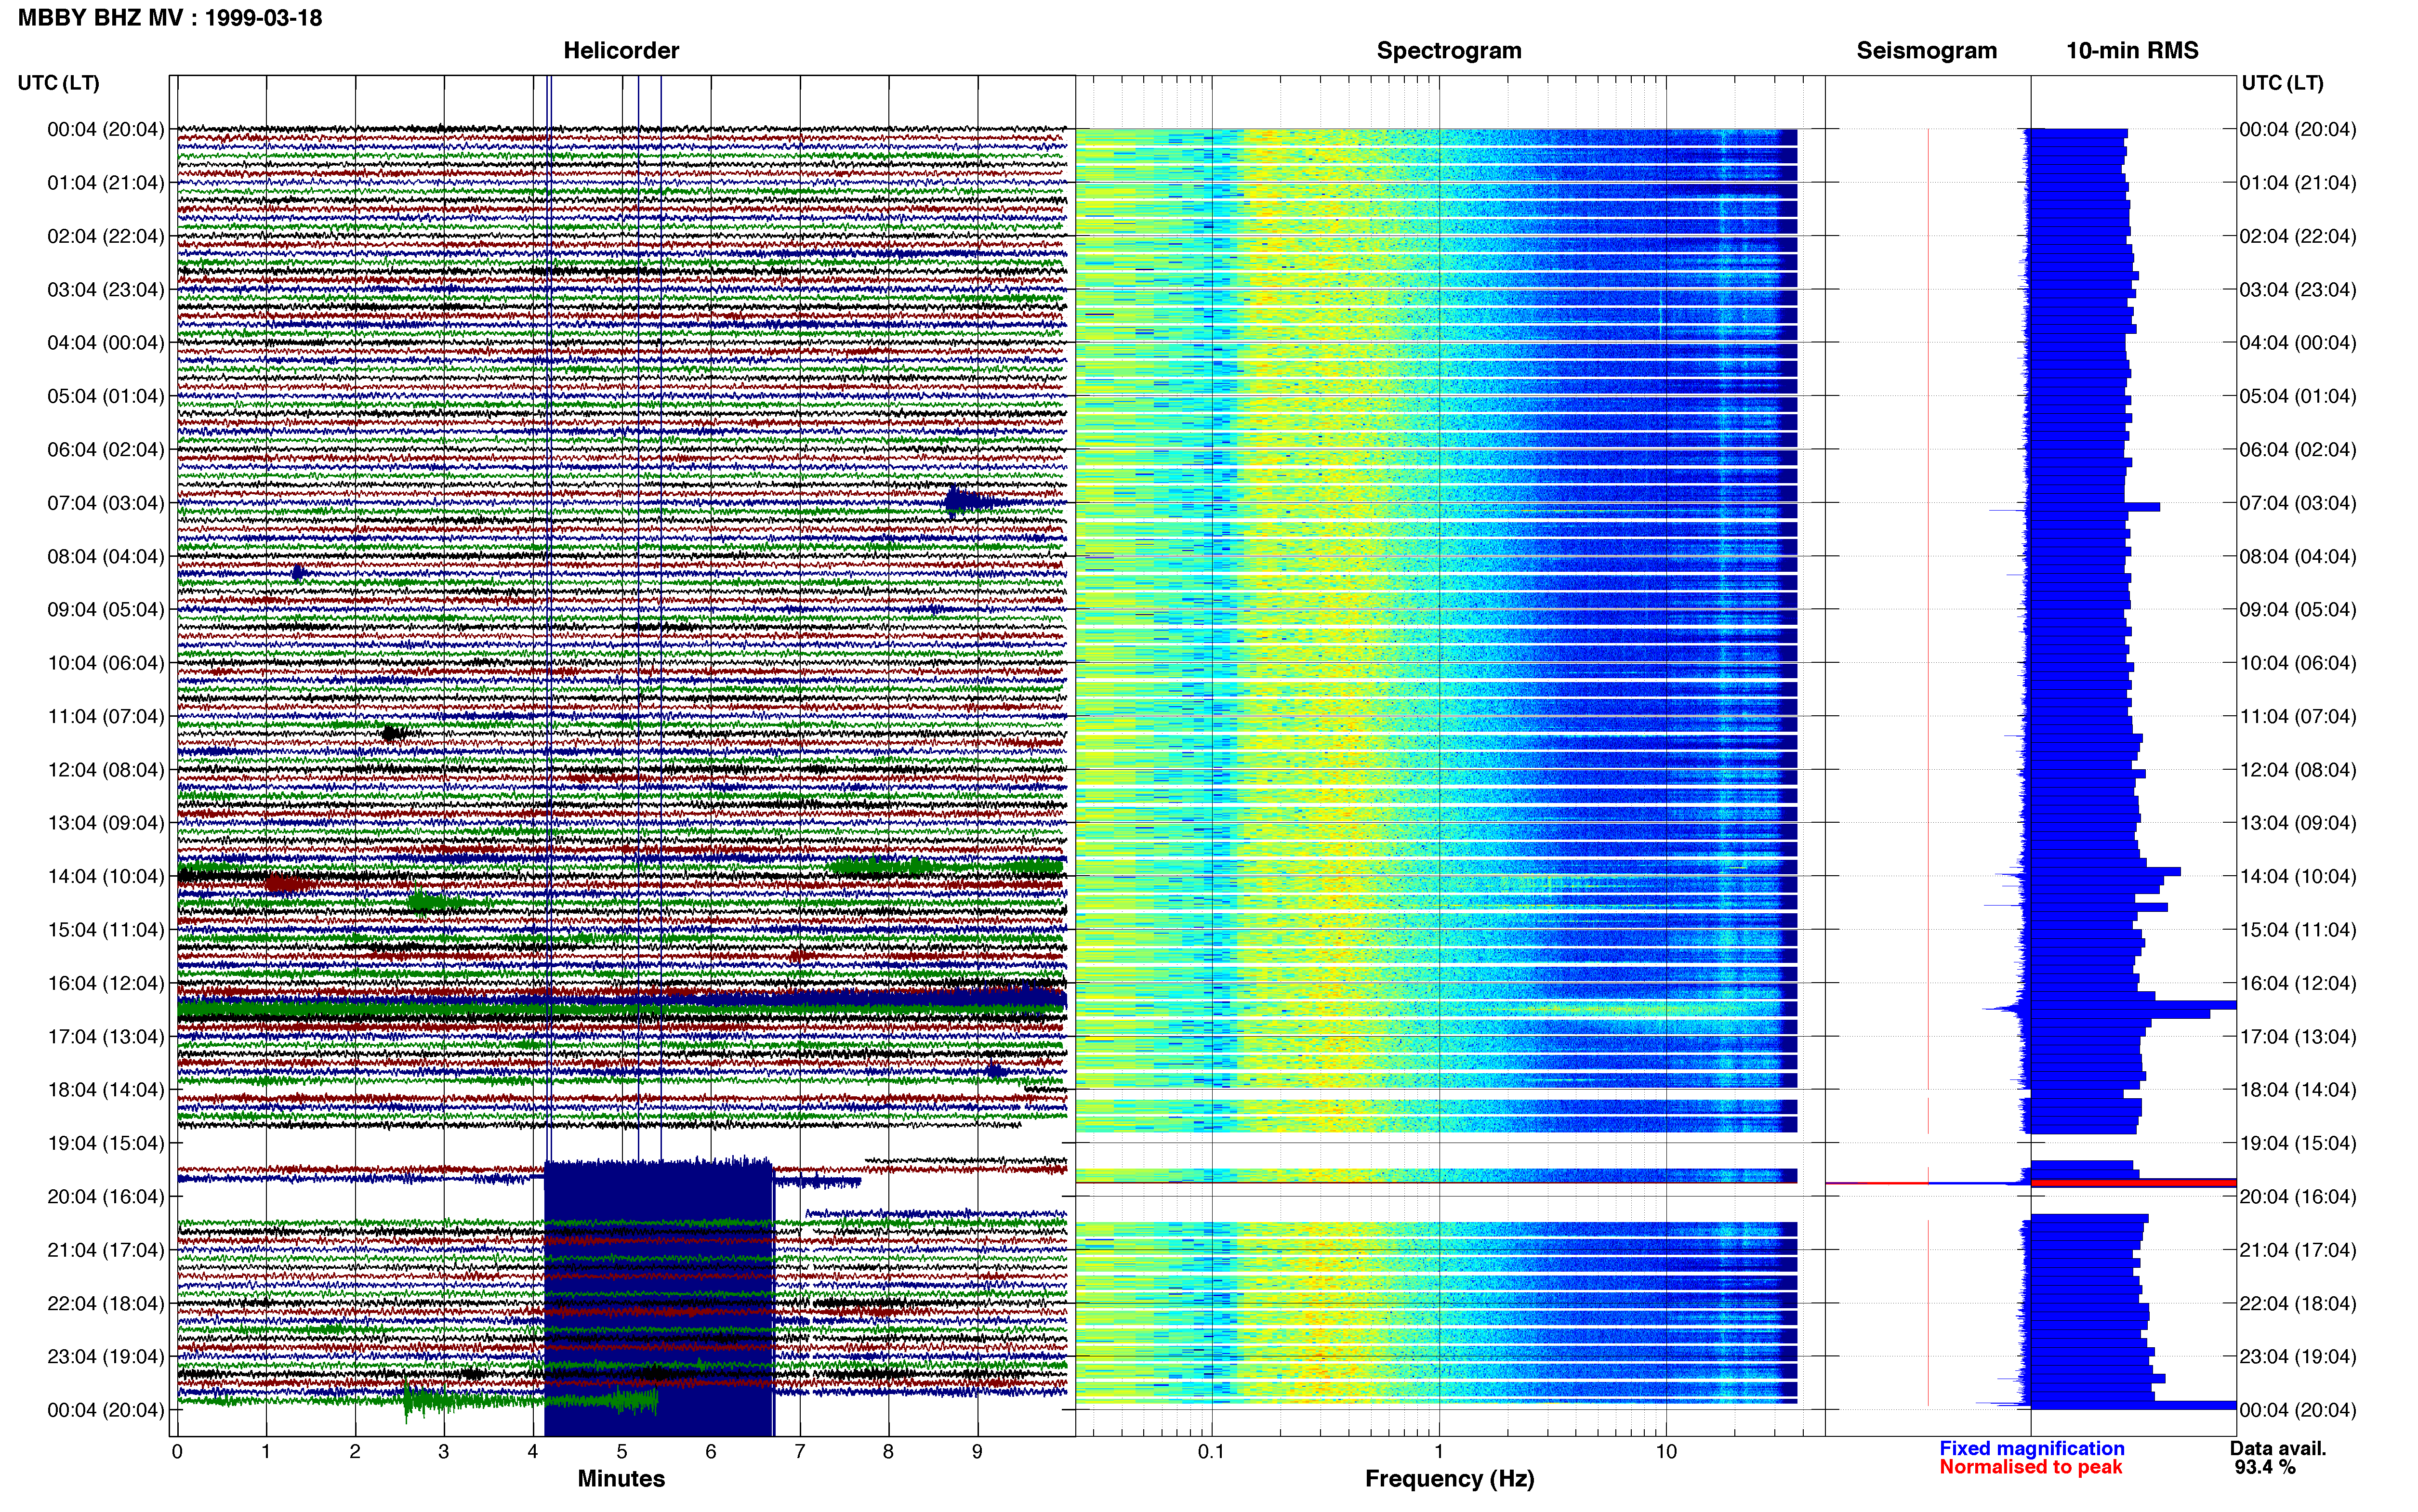2418x1512 pixels.
Task: Click left time label 00:04 (20:04) at top
Action: [106, 129]
